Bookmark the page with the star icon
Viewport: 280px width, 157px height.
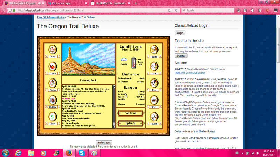pyautogui.click(x=239, y=10)
